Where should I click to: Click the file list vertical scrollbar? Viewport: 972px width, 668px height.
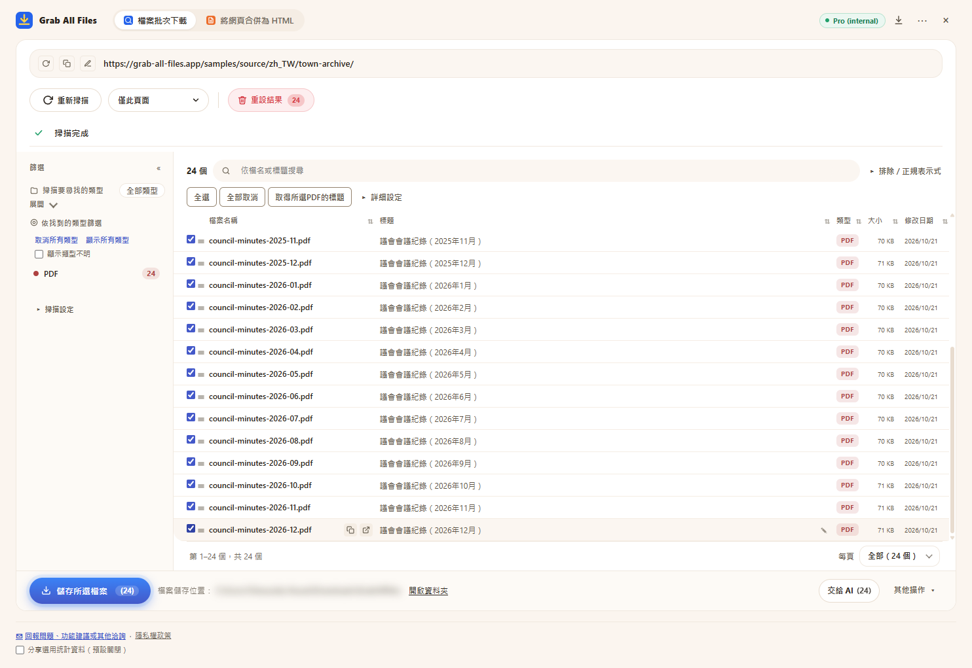pos(952,440)
